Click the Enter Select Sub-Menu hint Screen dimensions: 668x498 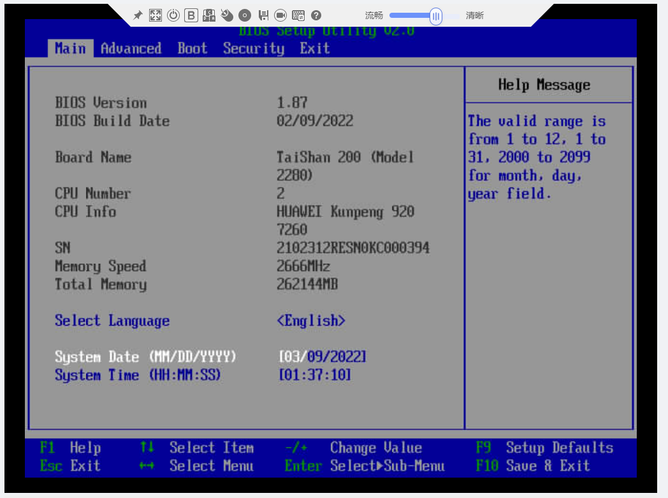point(365,466)
